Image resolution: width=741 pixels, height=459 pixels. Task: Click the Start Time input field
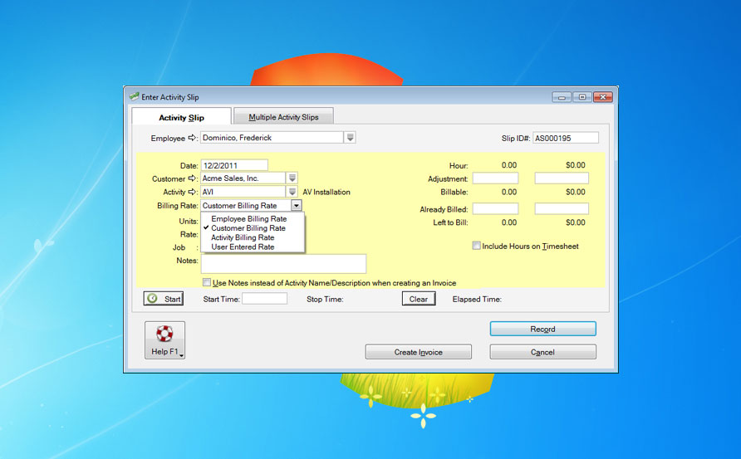point(265,299)
